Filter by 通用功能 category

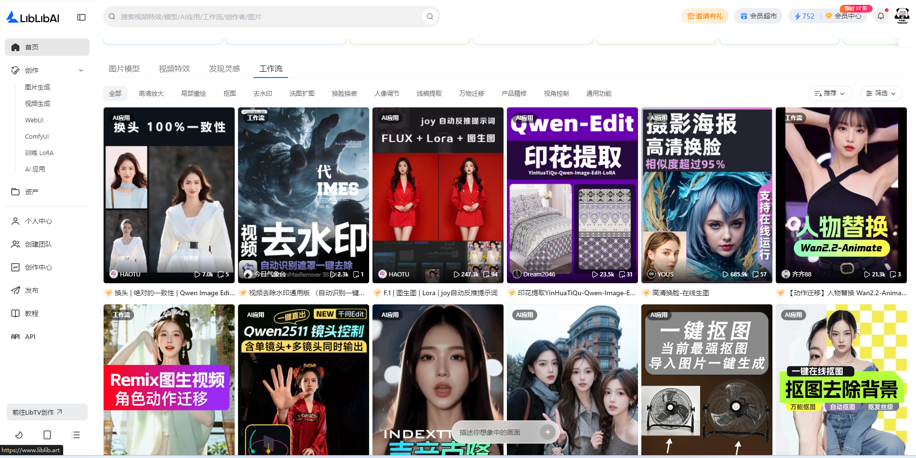coord(599,93)
